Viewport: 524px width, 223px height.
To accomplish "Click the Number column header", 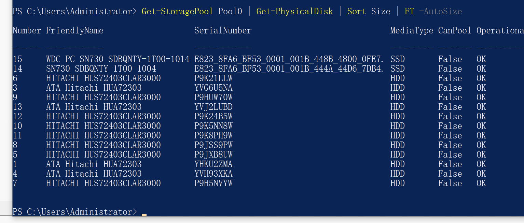I will pos(27,31).
